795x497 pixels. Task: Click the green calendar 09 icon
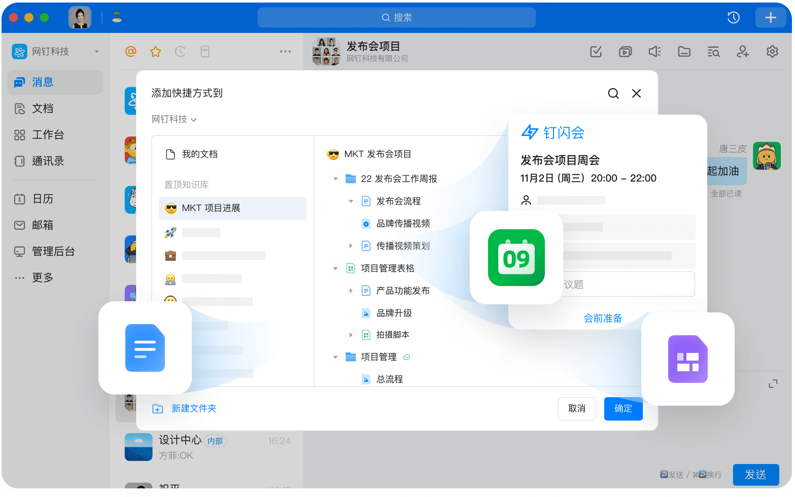(516, 258)
